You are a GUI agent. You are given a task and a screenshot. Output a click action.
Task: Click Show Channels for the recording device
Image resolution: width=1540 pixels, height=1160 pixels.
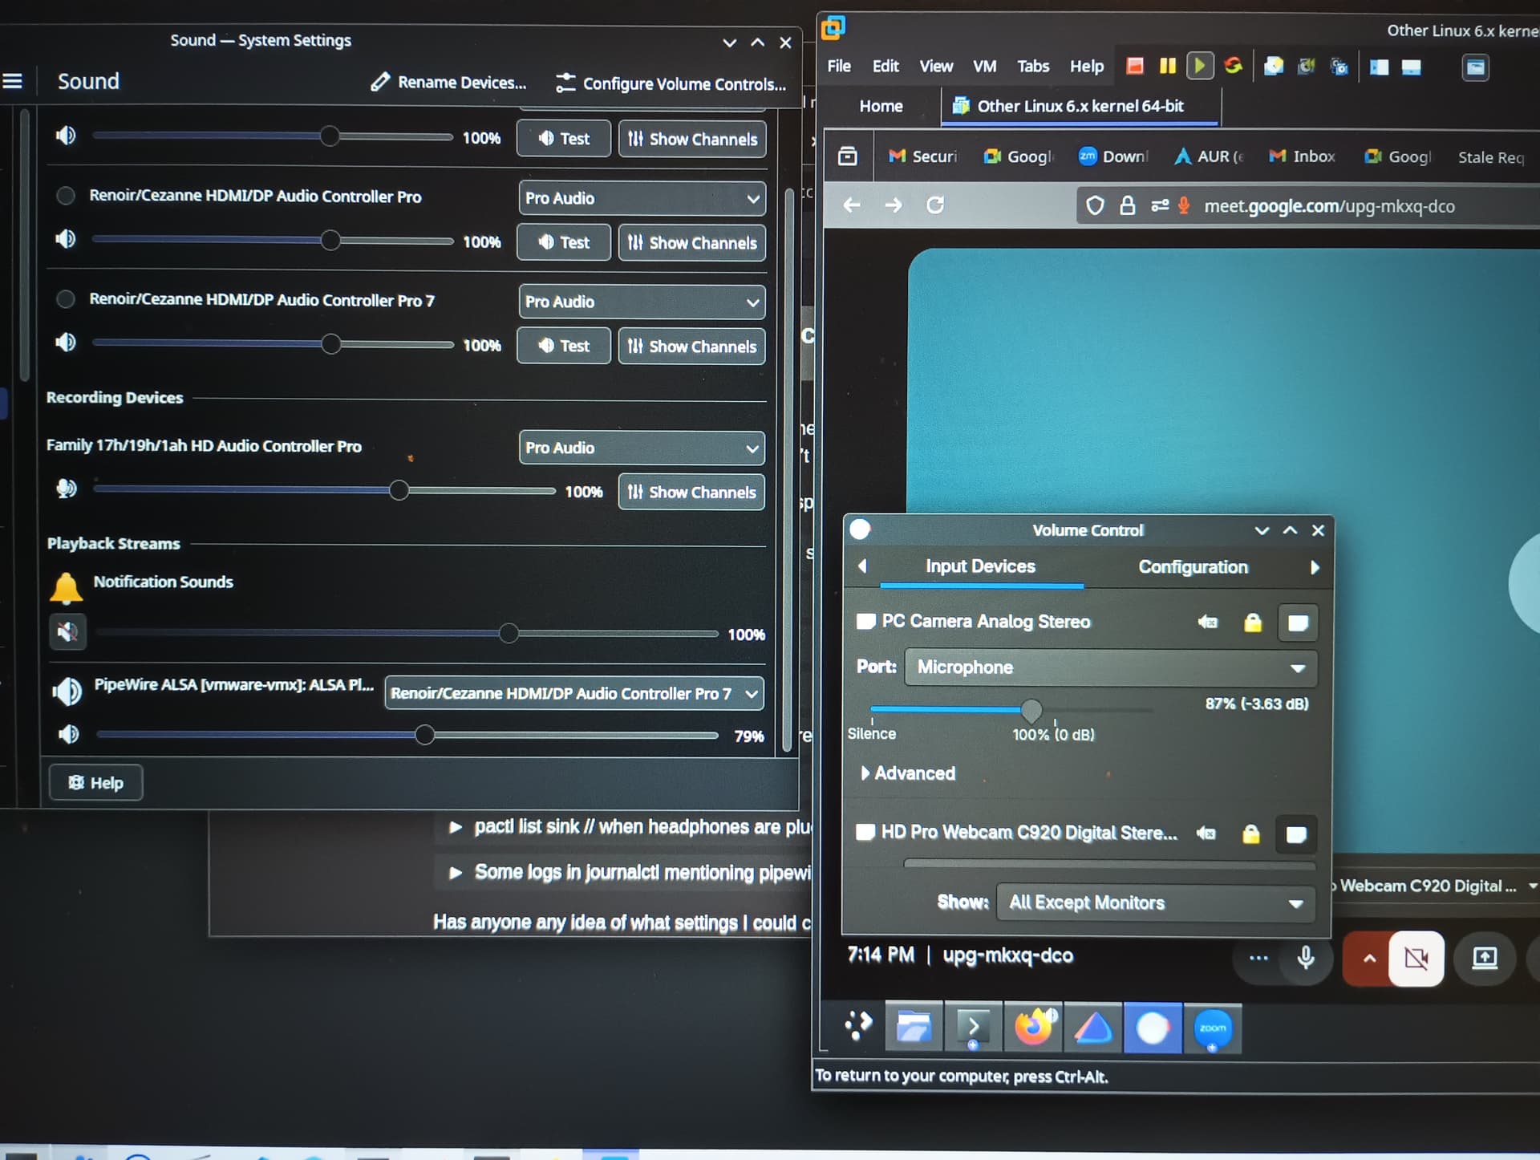click(x=691, y=493)
